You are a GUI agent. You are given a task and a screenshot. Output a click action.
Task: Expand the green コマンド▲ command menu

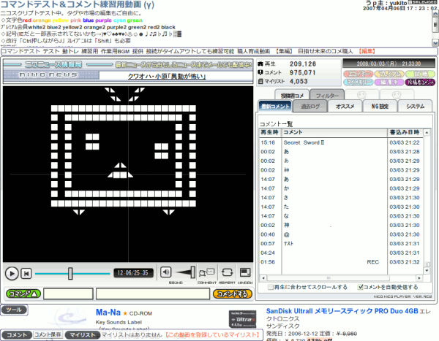coord(23,294)
